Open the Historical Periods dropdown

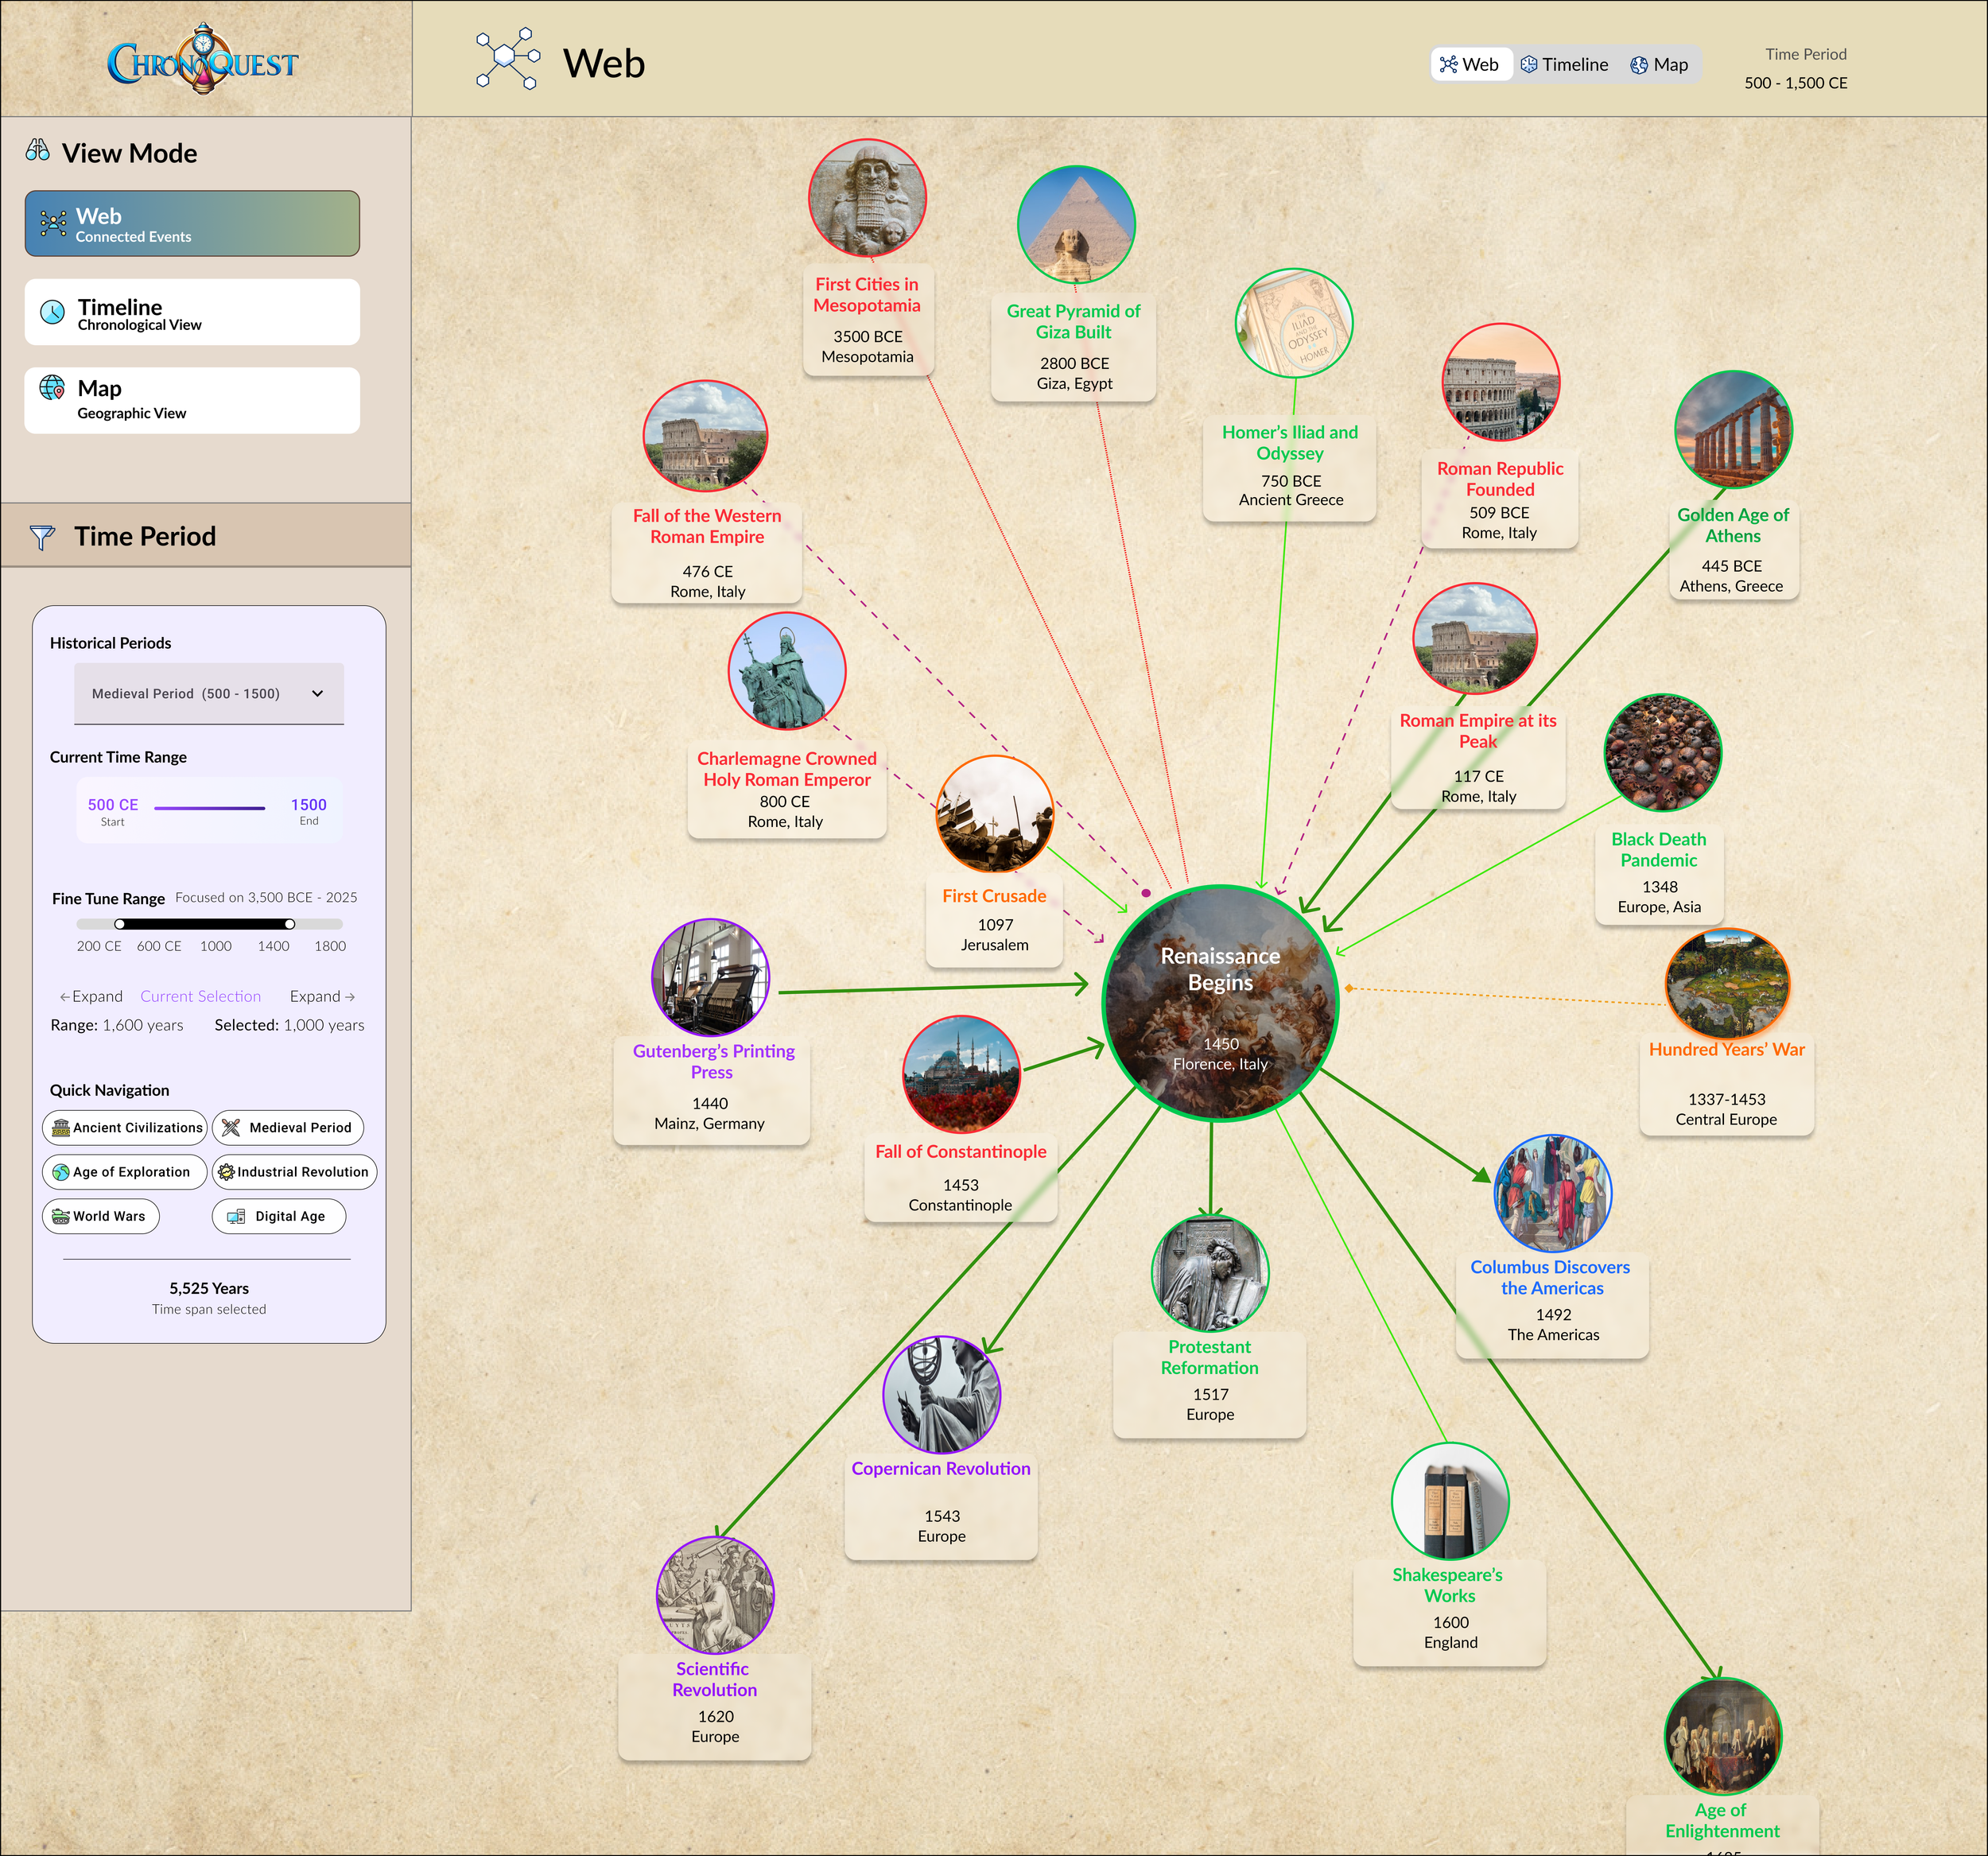point(209,693)
